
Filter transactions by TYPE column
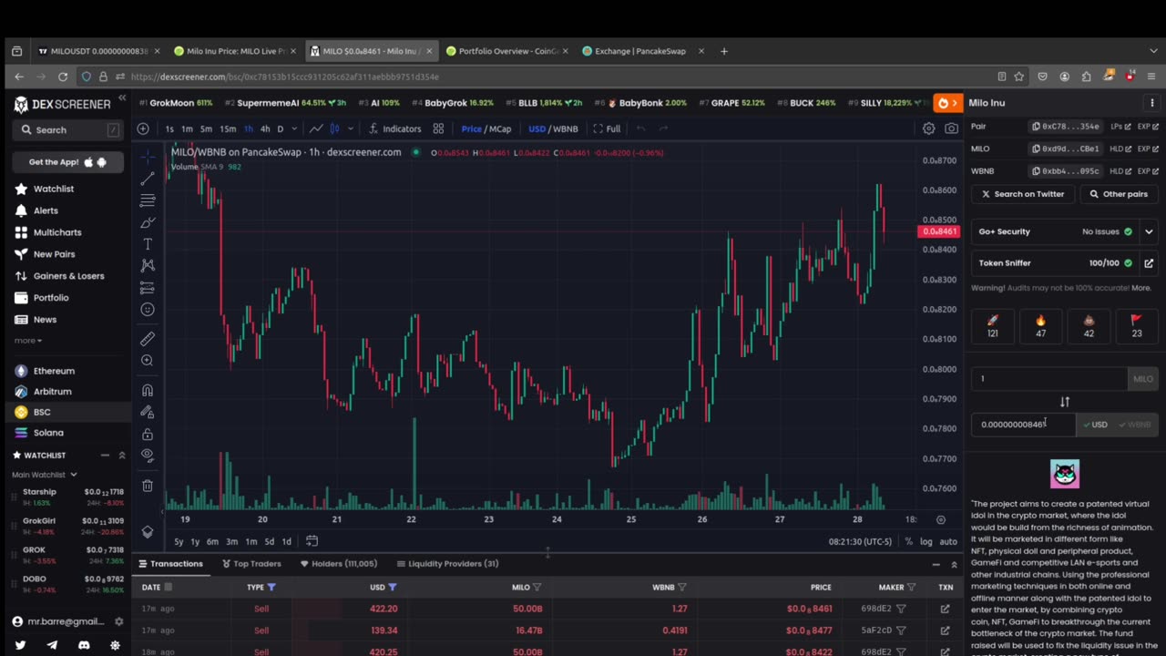pyautogui.click(x=271, y=588)
